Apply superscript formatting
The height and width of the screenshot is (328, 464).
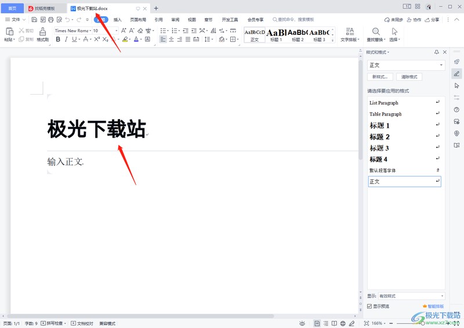click(97, 39)
